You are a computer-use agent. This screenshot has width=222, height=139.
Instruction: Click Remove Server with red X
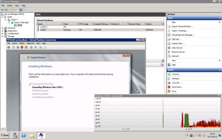pyautogui.click(x=178, y=52)
